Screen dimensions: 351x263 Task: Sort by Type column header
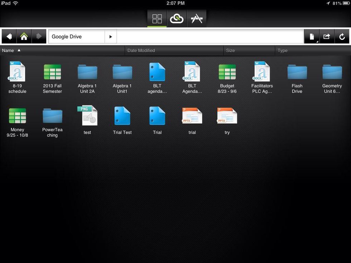tap(283, 50)
